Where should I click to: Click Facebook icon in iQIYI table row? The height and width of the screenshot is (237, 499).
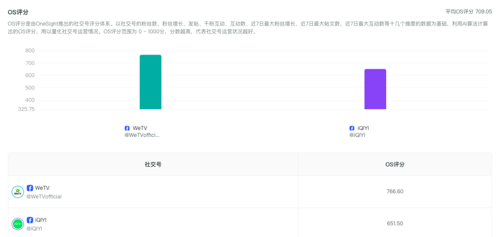(30, 220)
